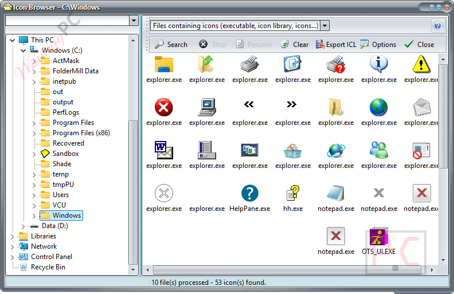Expand the Libraries tree node
454x294 pixels.
click(13, 237)
